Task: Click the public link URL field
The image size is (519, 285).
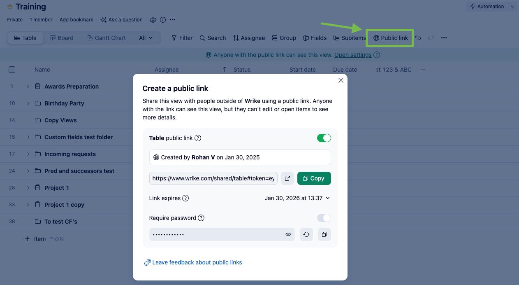Action: (x=213, y=178)
